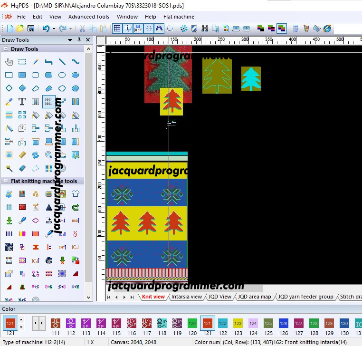The height and width of the screenshot is (346, 362).
Task: Open the Flat machine menu
Action: (x=179, y=17)
